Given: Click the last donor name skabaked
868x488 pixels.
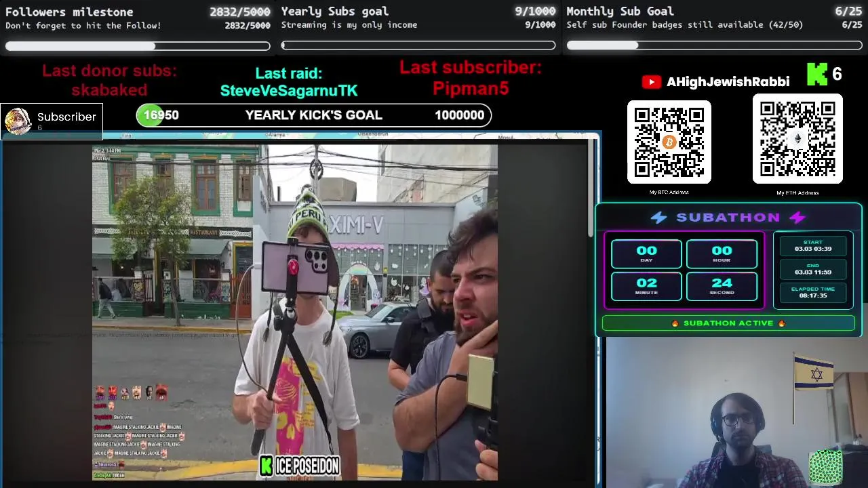Looking at the screenshot, I should click(109, 89).
